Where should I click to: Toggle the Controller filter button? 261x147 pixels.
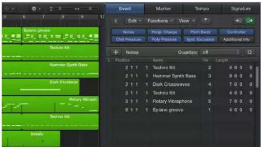coord(236,32)
